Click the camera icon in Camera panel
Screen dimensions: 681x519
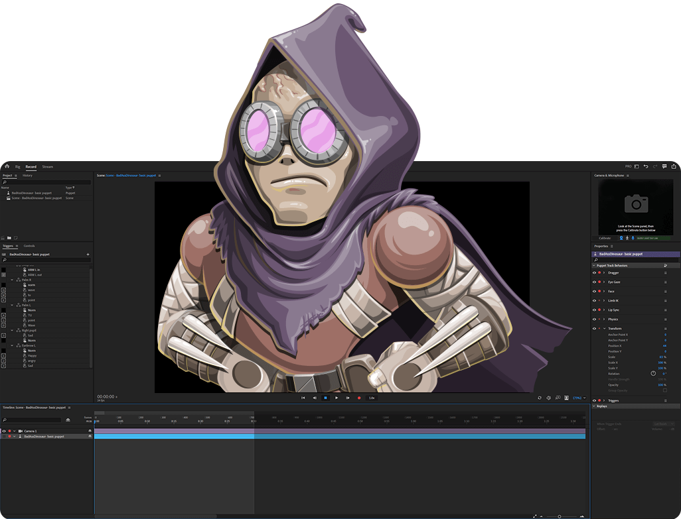[636, 203]
